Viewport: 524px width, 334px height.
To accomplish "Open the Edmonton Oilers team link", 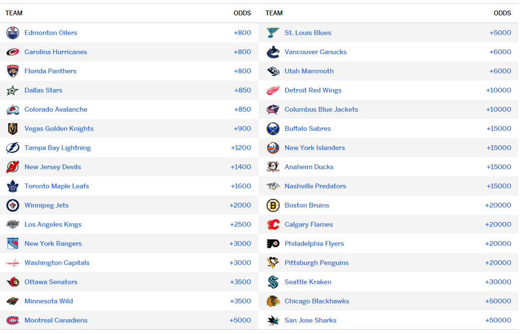I will point(51,33).
